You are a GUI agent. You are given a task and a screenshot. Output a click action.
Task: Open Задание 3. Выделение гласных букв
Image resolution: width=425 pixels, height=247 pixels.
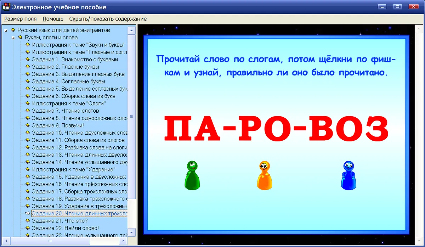(78, 74)
